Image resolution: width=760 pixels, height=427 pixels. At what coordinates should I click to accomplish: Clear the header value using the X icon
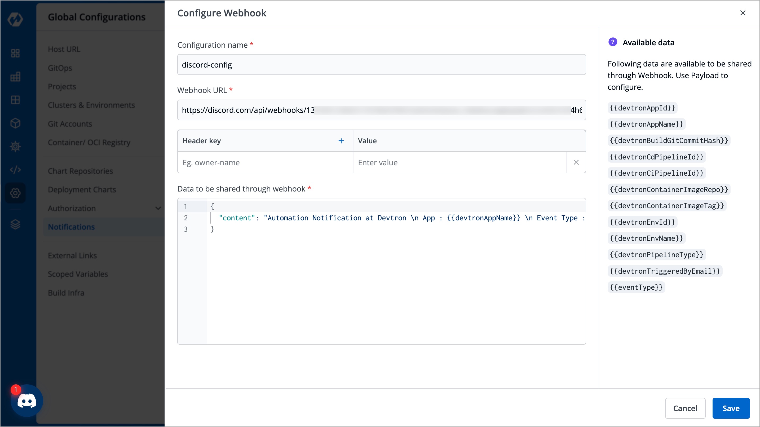(x=576, y=162)
